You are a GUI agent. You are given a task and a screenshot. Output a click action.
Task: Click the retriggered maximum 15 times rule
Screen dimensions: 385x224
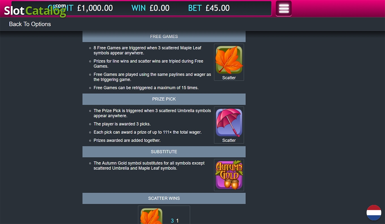[146, 88]
